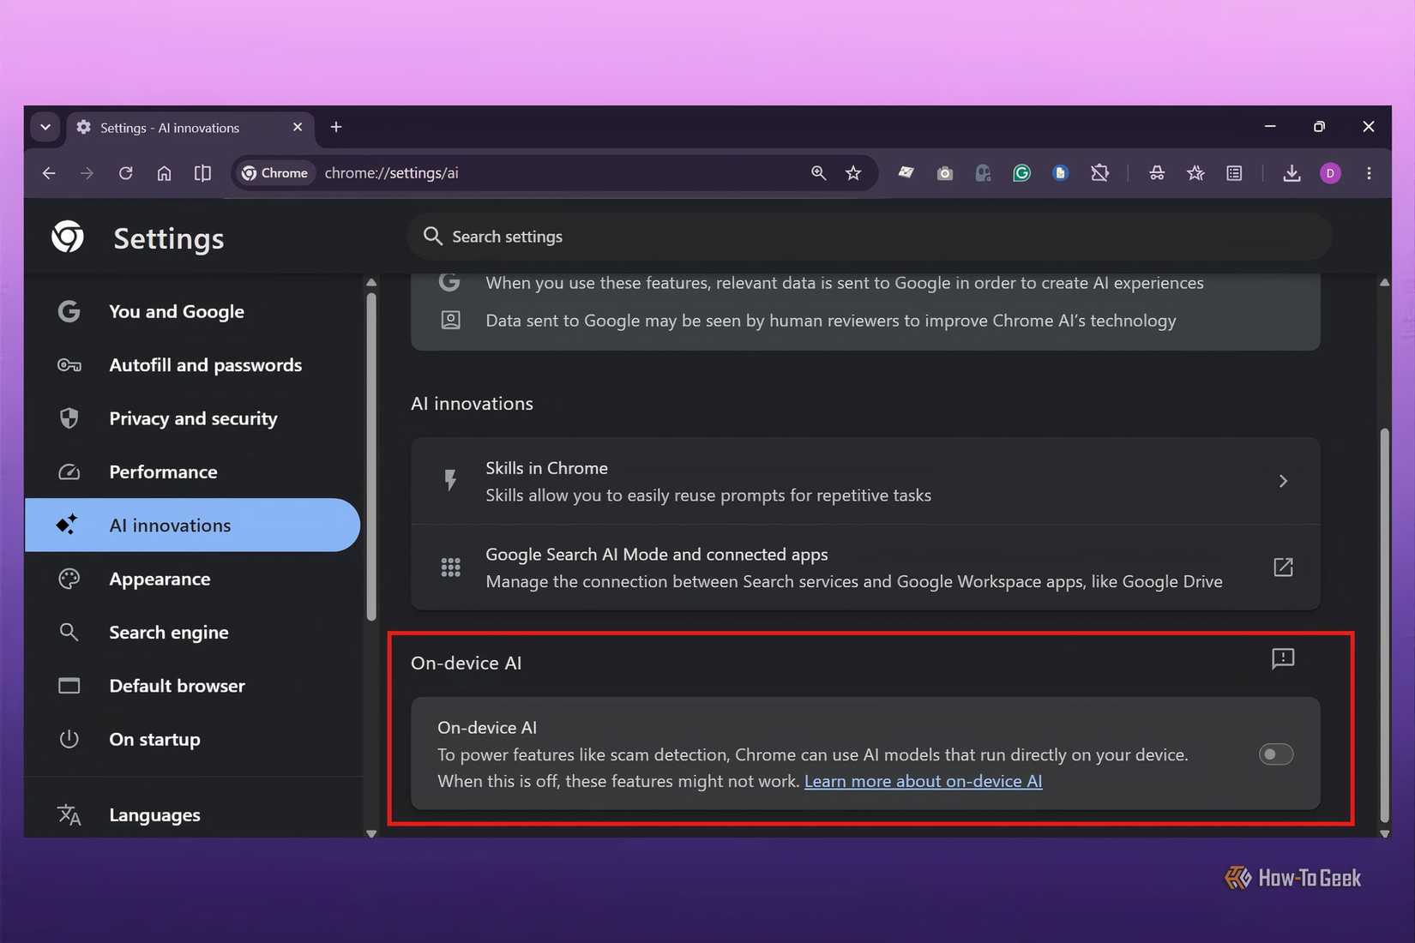Bookmark this page with the star

(853, 173)
